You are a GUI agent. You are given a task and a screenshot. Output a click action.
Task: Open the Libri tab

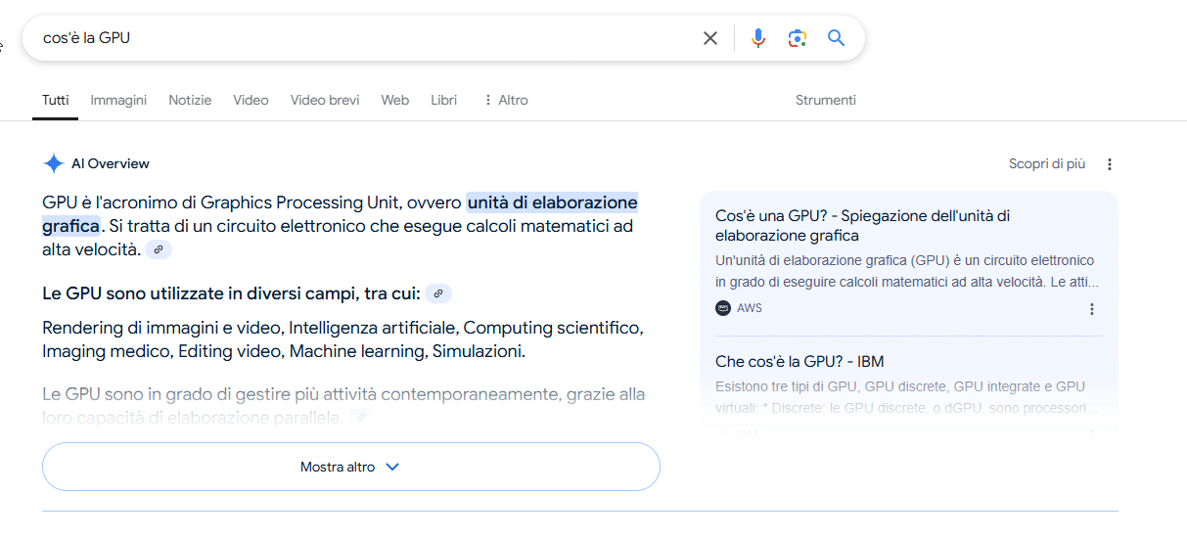click(443, 100)
